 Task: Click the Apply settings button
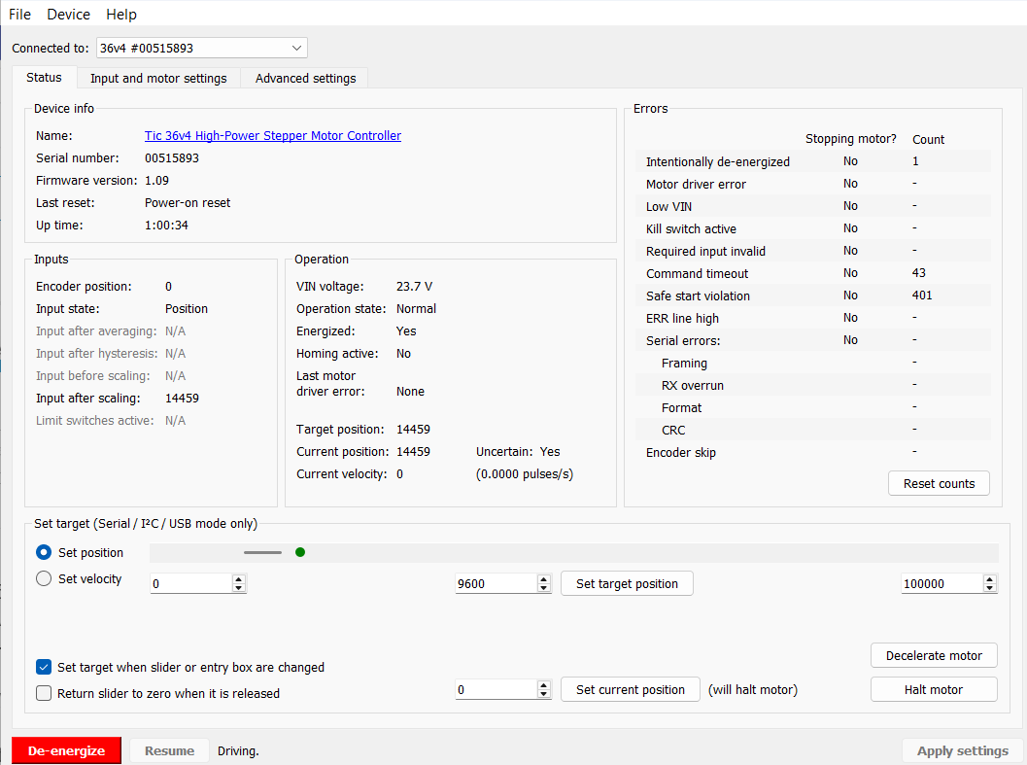(x=962, y=750)
